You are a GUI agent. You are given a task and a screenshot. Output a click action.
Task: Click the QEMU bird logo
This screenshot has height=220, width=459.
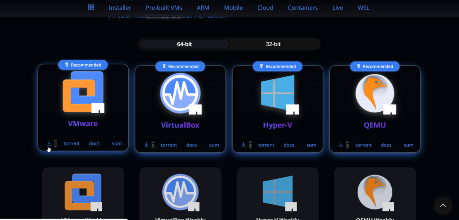[x=375, y=93]
